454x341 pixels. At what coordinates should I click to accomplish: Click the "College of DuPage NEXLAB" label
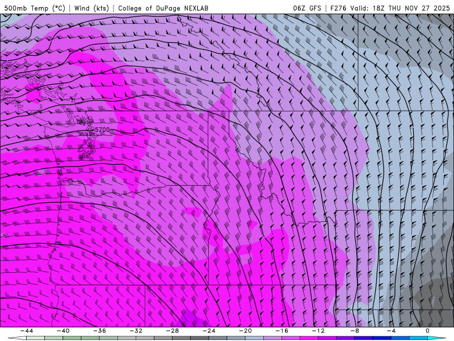pyautogui.click(x=163, y=8)
